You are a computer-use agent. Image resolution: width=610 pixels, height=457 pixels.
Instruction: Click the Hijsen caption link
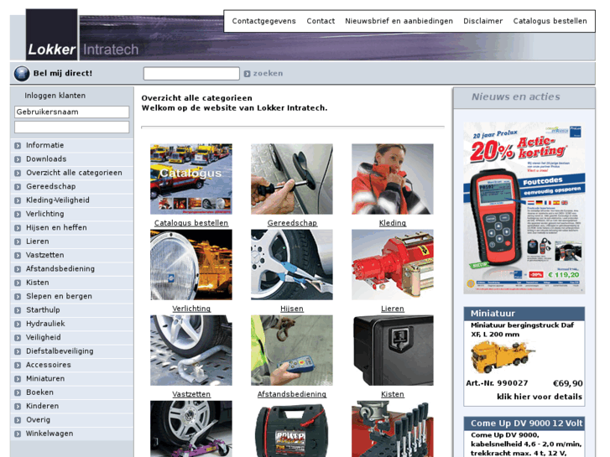(292, 309)
